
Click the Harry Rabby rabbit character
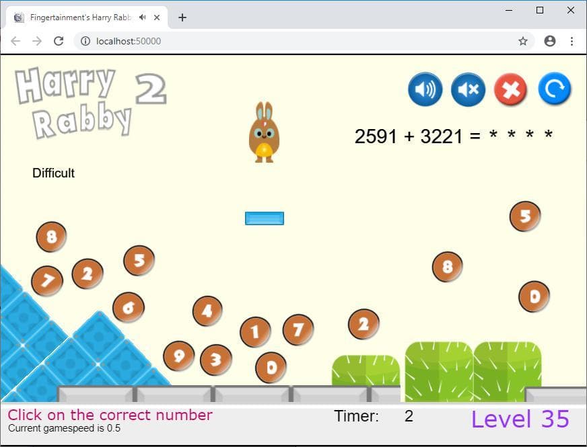[265, 132]
